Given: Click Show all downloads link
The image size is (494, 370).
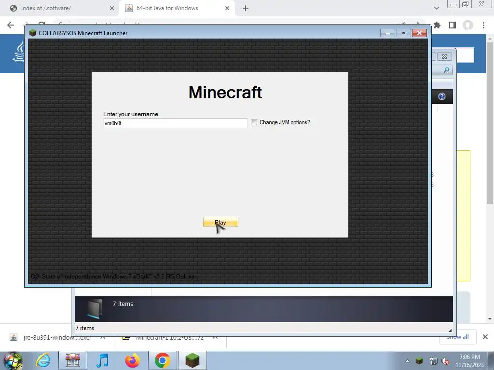Looking at the screenshot, I should 458,337.
